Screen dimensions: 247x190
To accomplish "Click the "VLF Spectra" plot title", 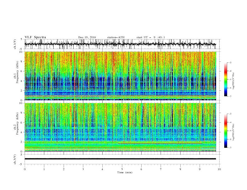I will [35, 37].
